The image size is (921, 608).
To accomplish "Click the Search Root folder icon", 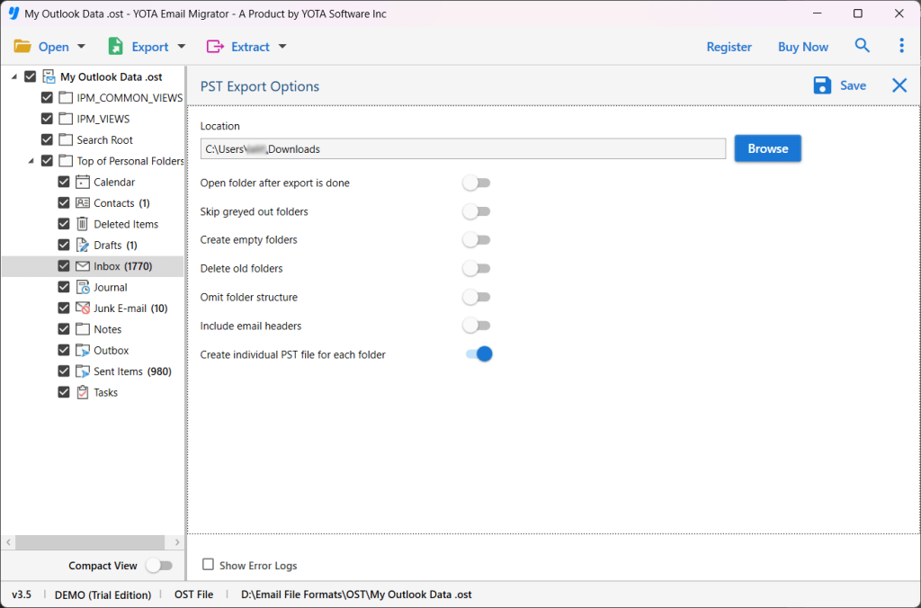I will (66, 139).
